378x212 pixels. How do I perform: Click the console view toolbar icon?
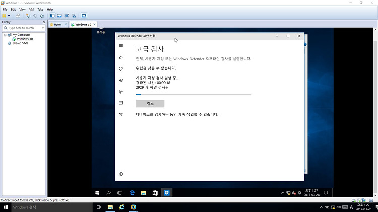point(84,16)
